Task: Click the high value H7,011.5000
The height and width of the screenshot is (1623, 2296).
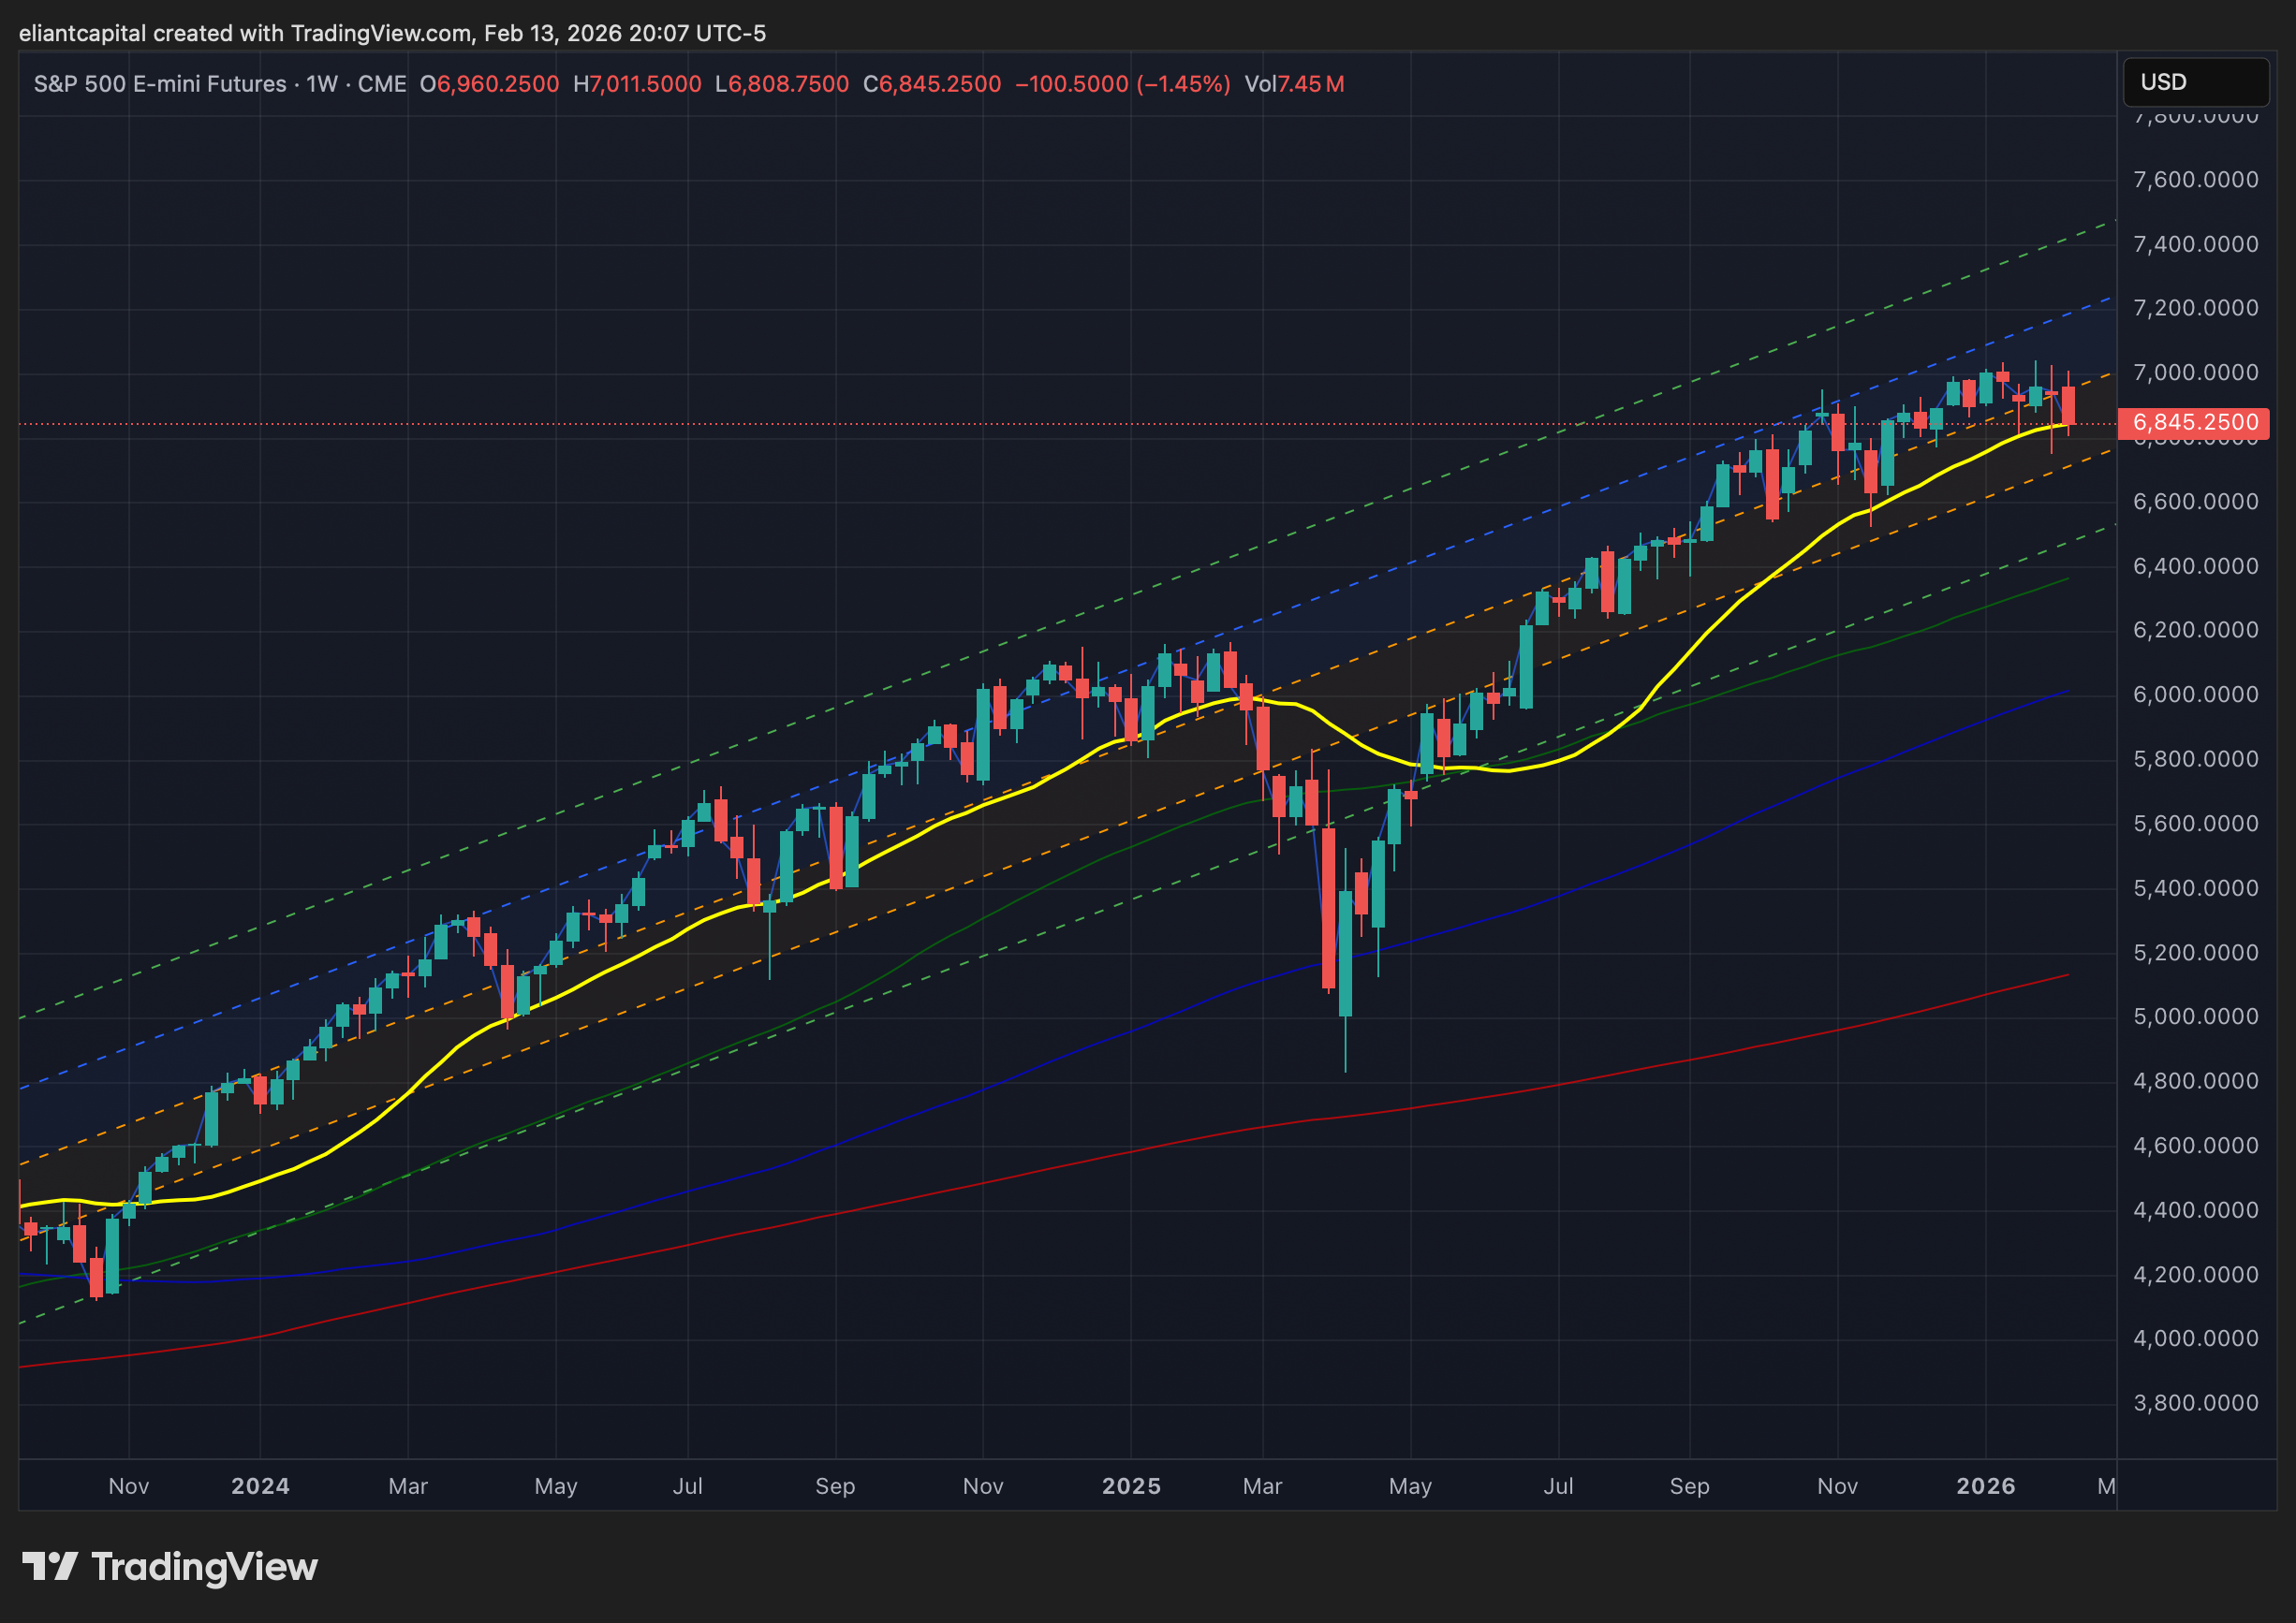Action: [637, 84]
